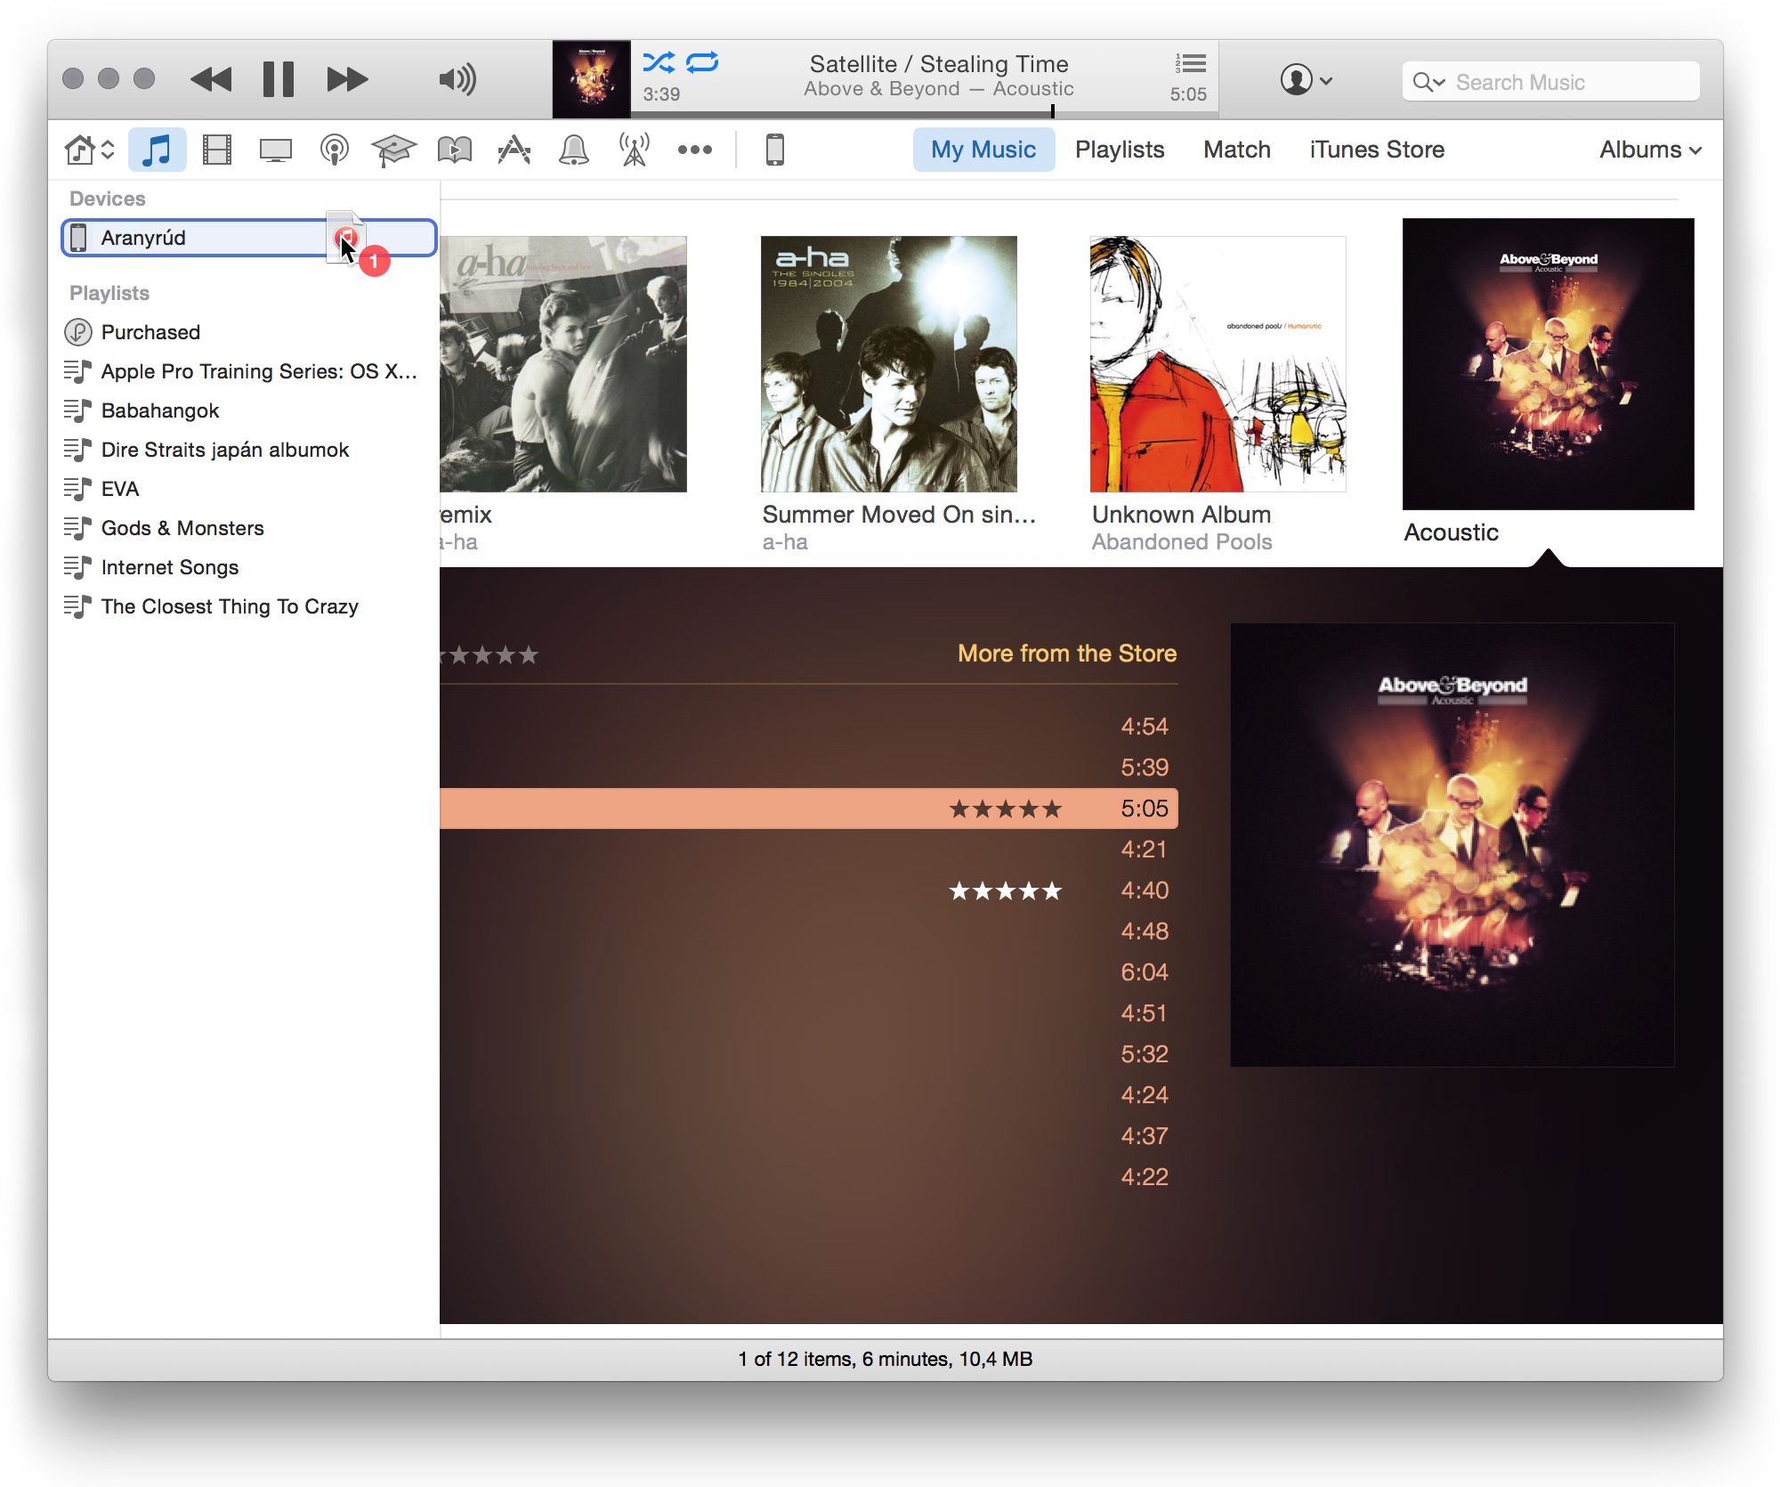Select the Unknown Album cover
The height and width of the screenshot is (1487, 1780).
(1218, 364)
